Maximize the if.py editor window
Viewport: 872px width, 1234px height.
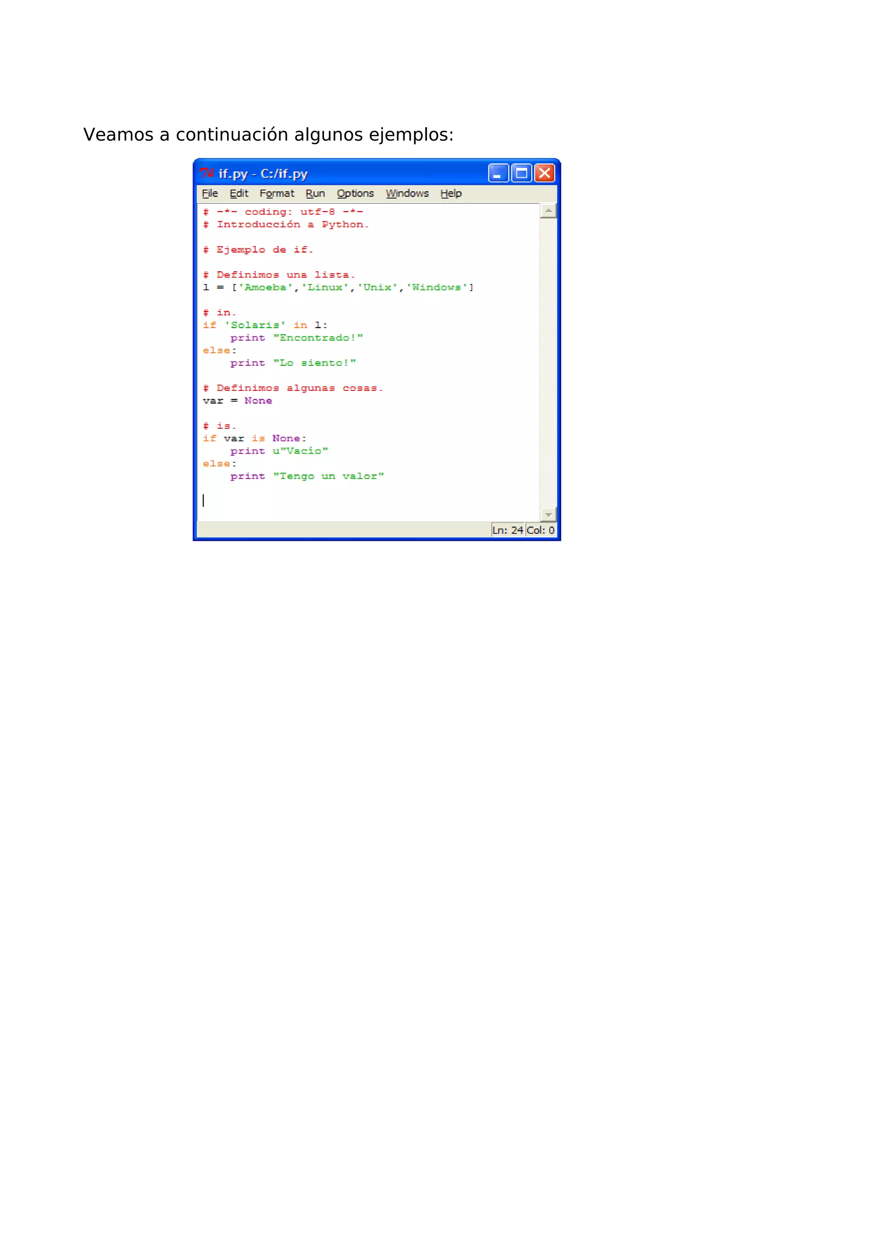pyautogui.click(x=521, y=173)
